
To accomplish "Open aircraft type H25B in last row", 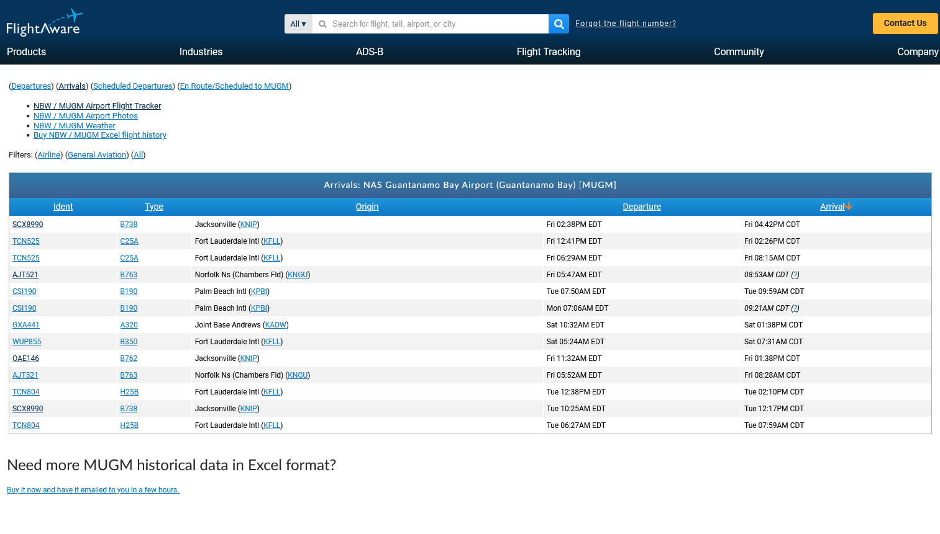I will 129,425.
